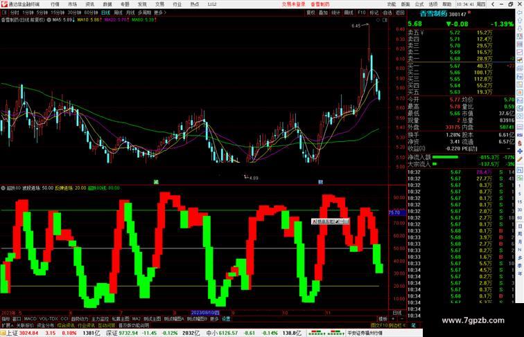Click the 模板 template button
The height and width of the screenshot is (337, 524).
coord(383,319)
